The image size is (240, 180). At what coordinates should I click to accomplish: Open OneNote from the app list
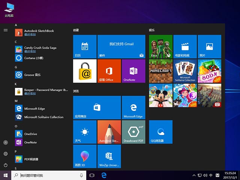41,142
